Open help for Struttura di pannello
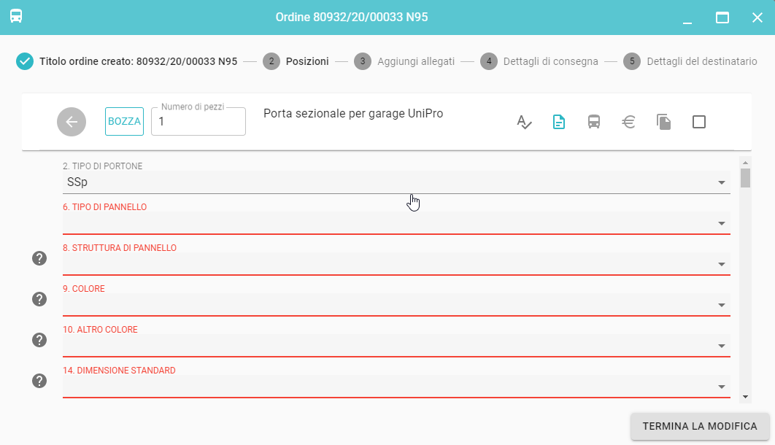Viewport: 775px width, 445px height. point(39,258)
